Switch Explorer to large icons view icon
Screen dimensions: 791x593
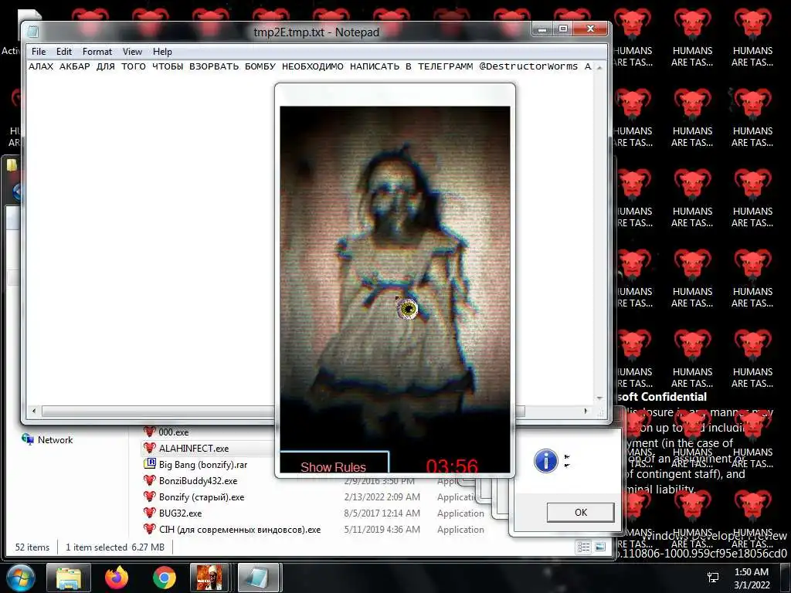[600, 547]
